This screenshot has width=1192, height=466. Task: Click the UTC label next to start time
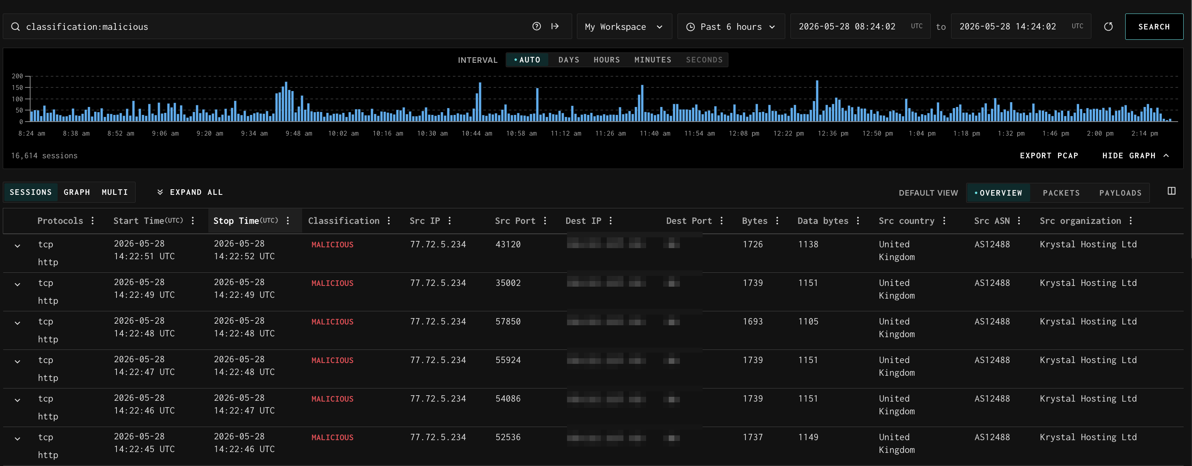(x=916, y=26)
